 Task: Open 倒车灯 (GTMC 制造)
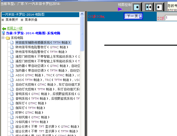(31, 103)
